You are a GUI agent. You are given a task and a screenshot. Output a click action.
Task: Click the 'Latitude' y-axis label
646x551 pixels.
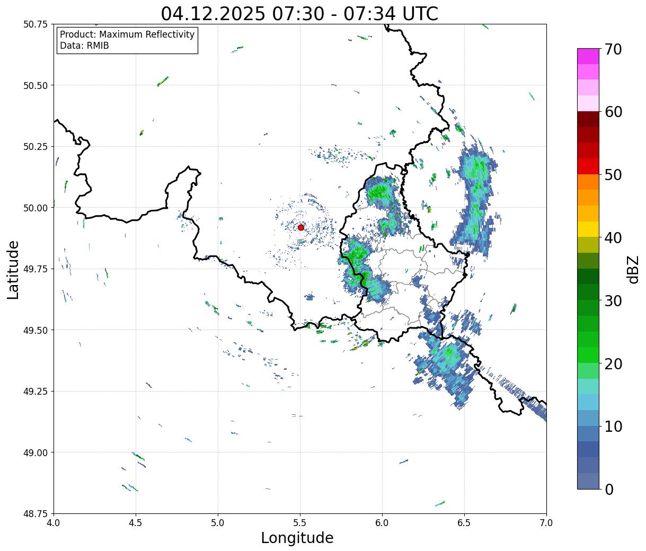coord(13,269)
